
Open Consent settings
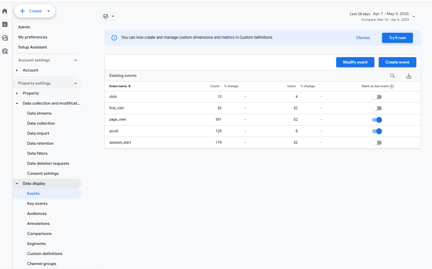43,173
